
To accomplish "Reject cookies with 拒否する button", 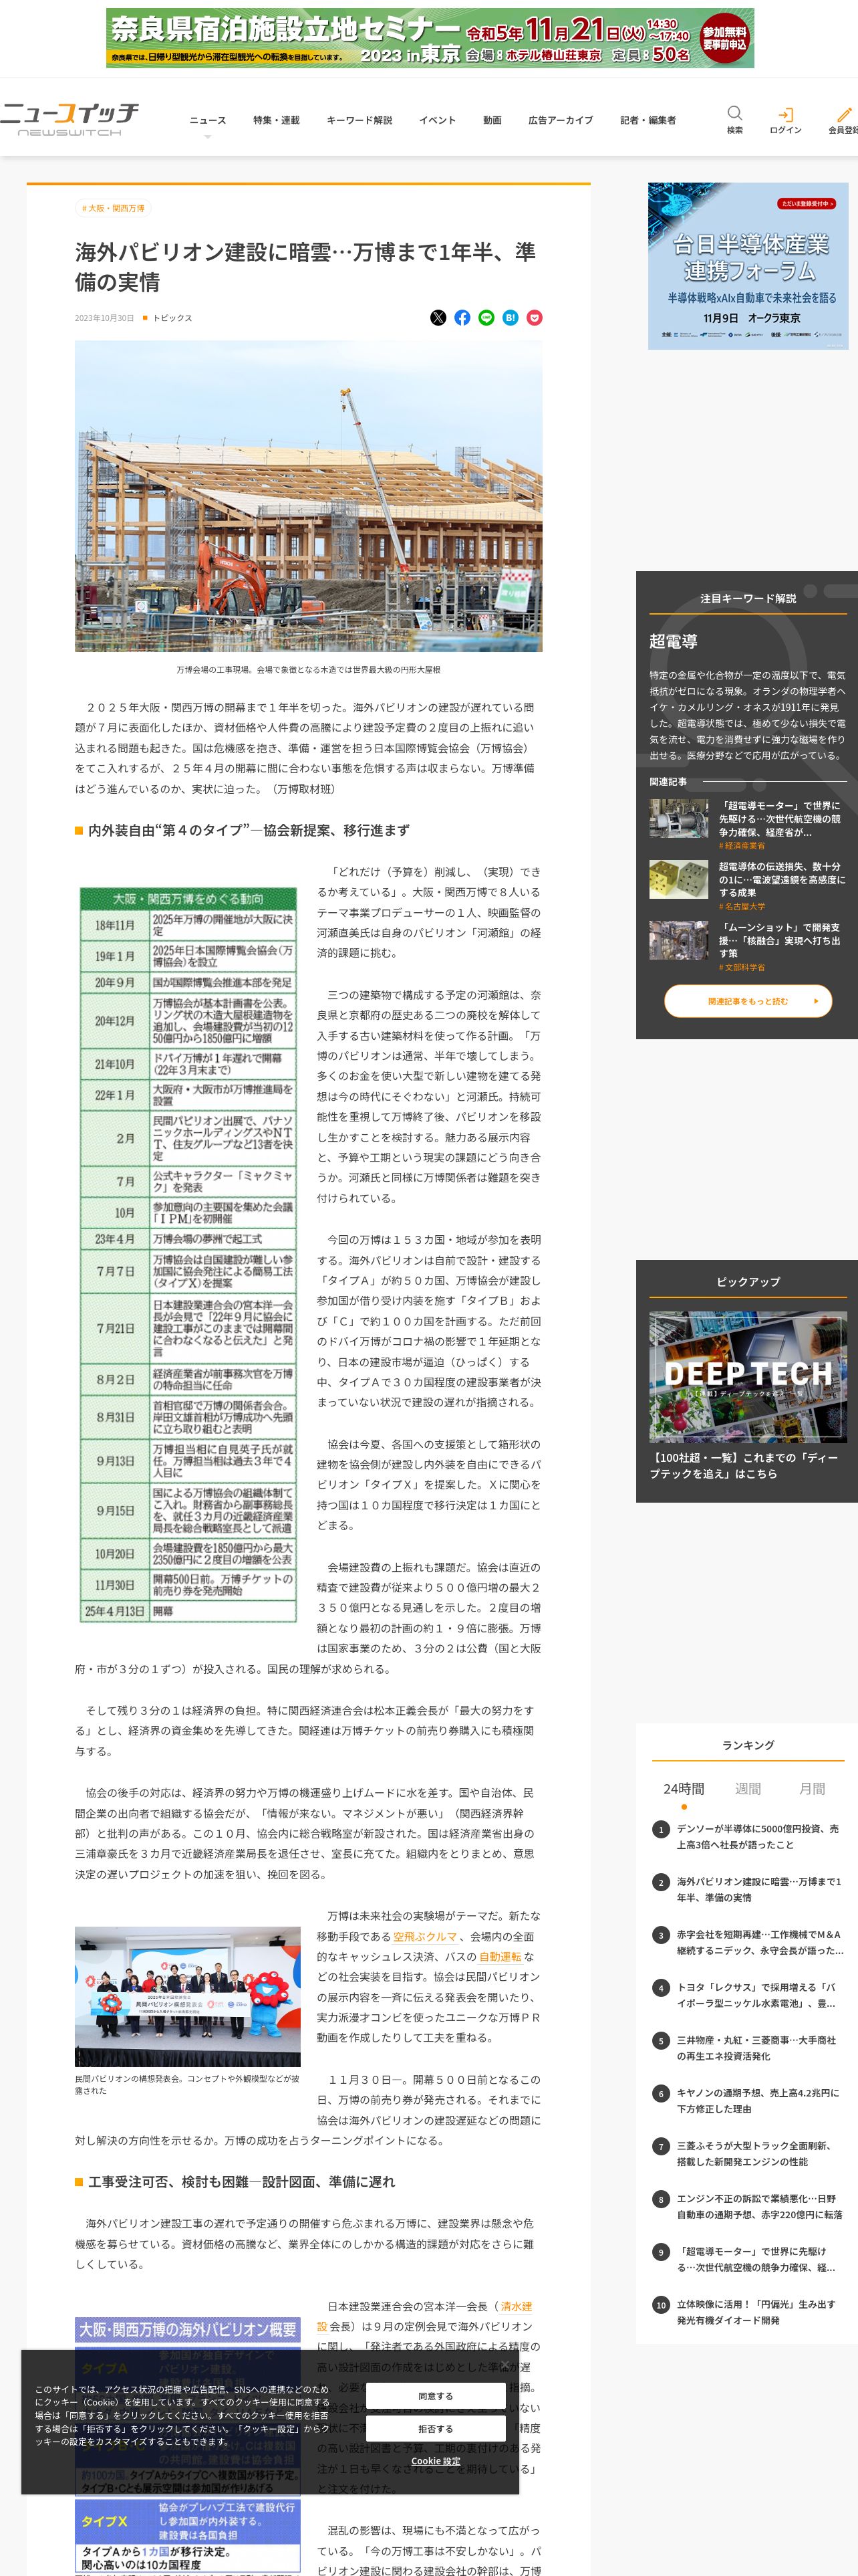I will coord(436,2428).
